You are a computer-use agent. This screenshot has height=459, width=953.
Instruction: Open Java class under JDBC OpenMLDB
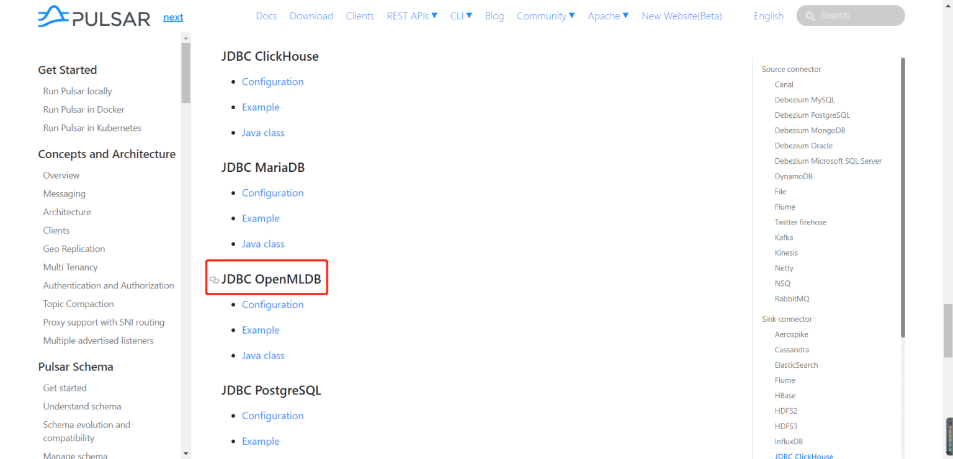(263, 355)
